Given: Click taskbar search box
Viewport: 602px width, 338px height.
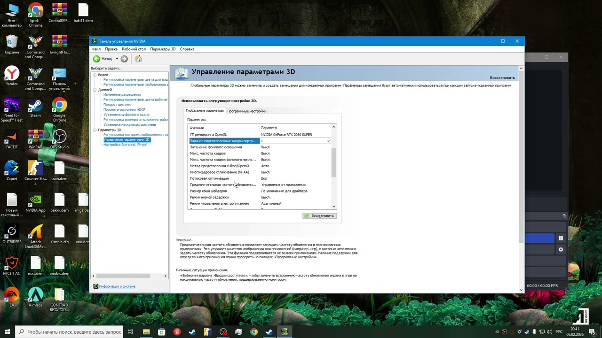Looking at the screenshot, I should (69, 332).
